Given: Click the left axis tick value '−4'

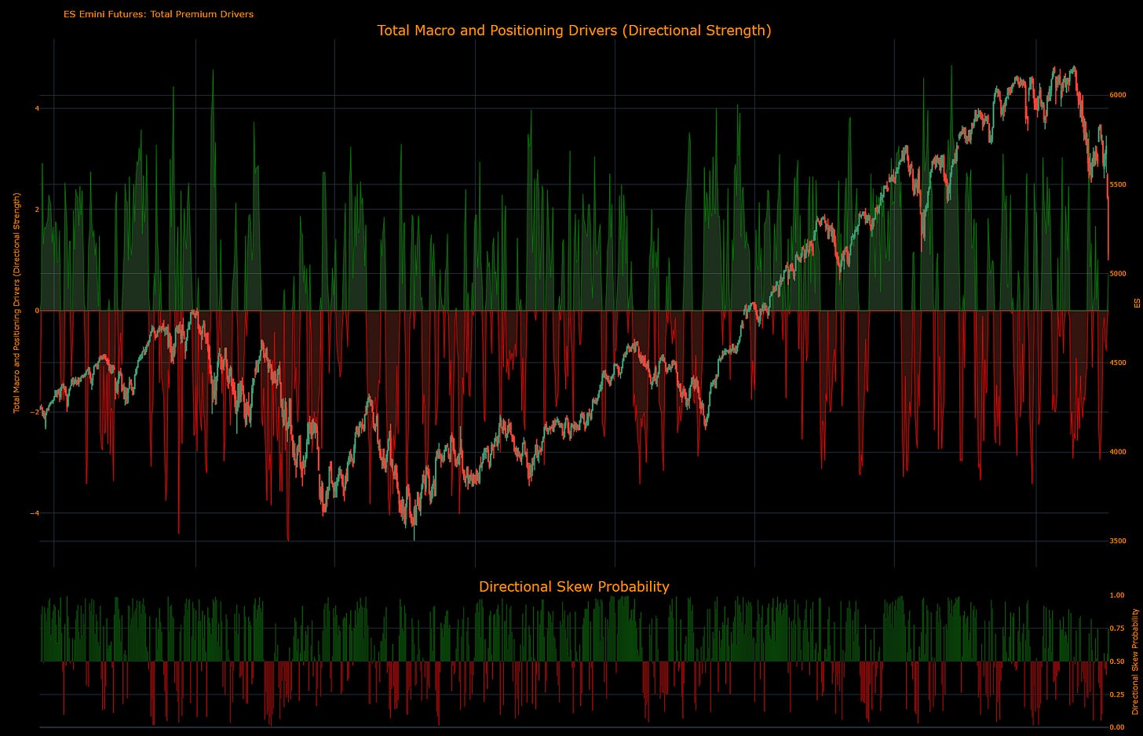Looking at the screenshot, I should 35,513.
